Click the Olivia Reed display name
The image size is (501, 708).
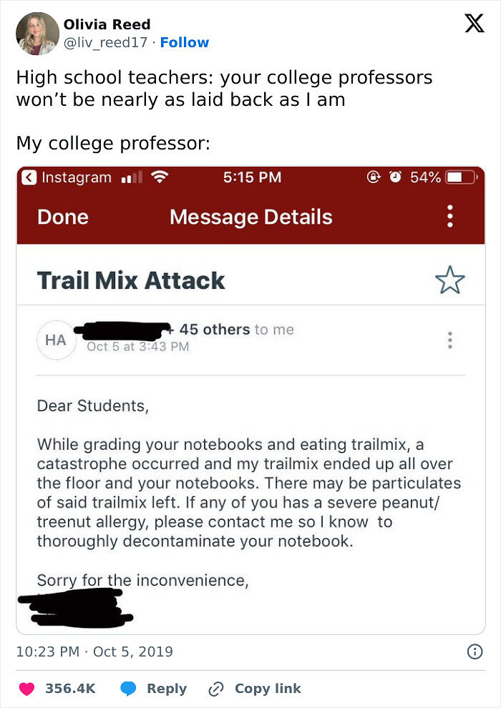pyautogui.click(x=107, y=25)
